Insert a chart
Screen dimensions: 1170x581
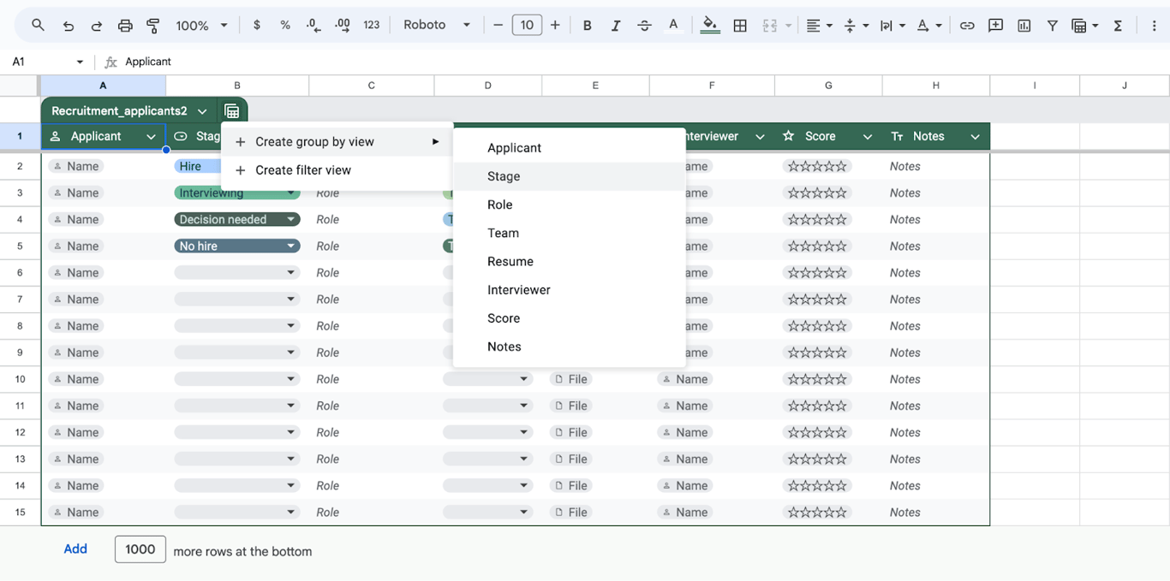tap(1024, 26)
